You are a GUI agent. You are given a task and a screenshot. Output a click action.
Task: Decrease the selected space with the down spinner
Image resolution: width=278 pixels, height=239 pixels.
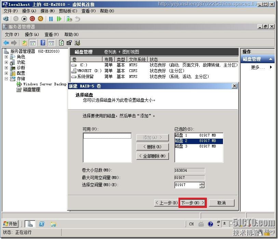pos(202,187)
